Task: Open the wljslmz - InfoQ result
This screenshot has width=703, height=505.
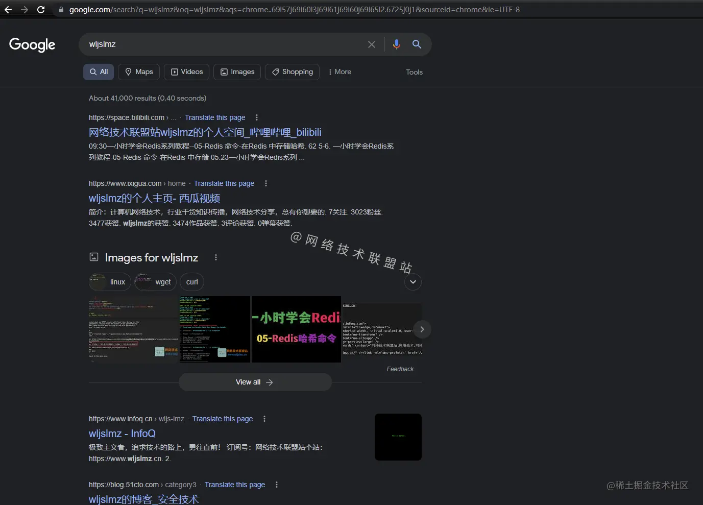Action: click(x=122, y=434)
